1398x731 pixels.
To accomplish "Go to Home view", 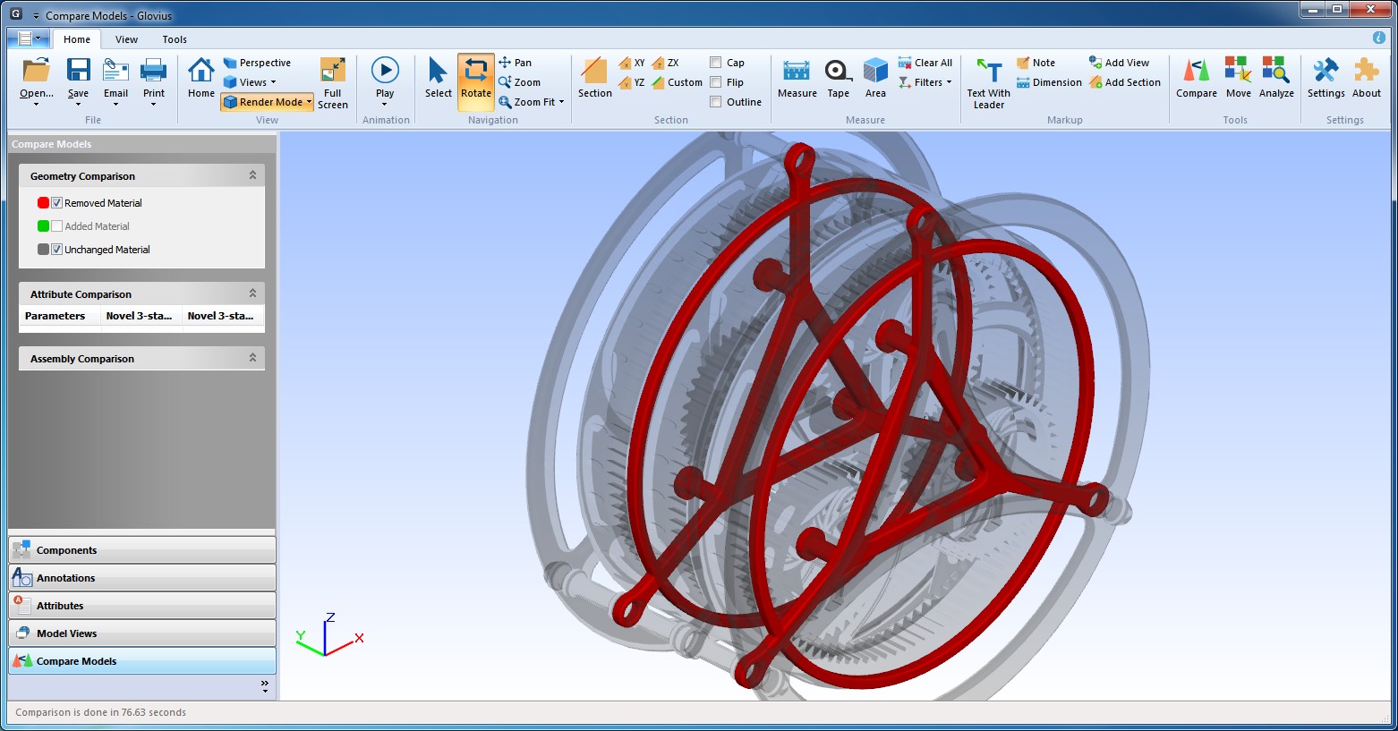I will click(201, 79).
